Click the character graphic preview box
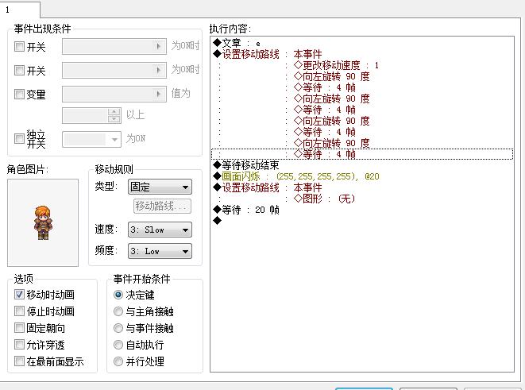This screenshot has width=525, height=390. tap(43, 222)
